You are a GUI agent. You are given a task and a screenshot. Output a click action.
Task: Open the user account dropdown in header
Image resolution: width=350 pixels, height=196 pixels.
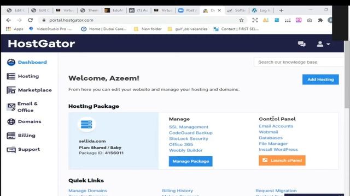click(x=323, y=44)
